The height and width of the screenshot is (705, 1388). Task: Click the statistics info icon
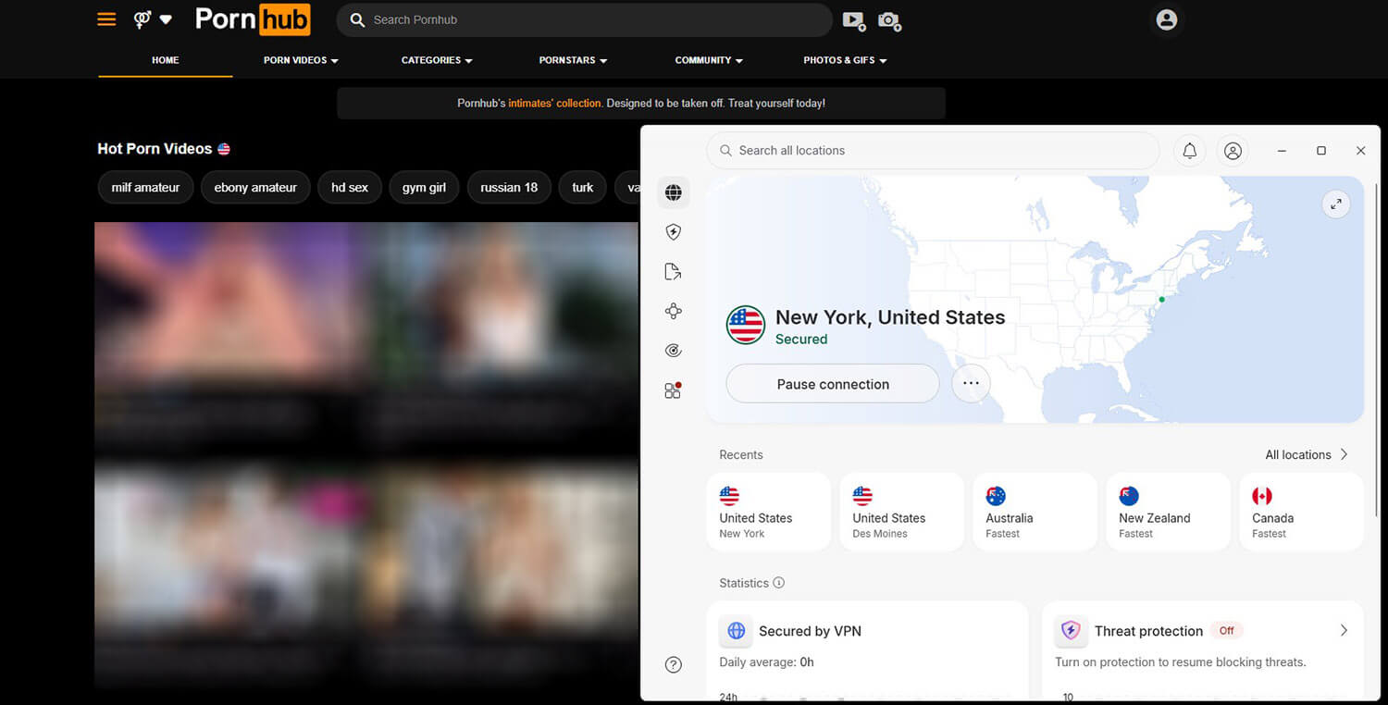(x=779, y=583)
